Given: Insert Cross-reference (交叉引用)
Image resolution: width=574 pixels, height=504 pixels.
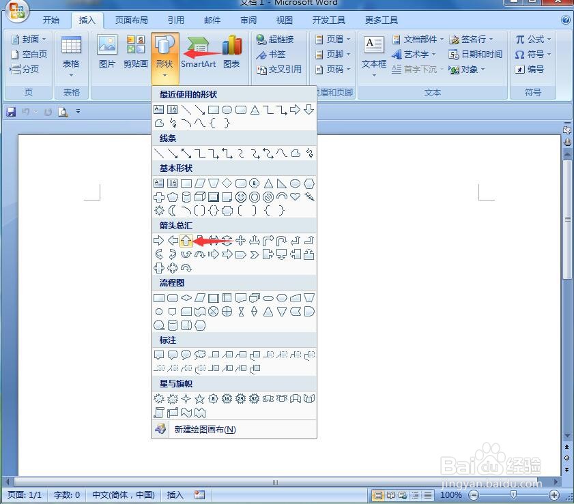Looking at the screenshot, I should coord(279,69).
